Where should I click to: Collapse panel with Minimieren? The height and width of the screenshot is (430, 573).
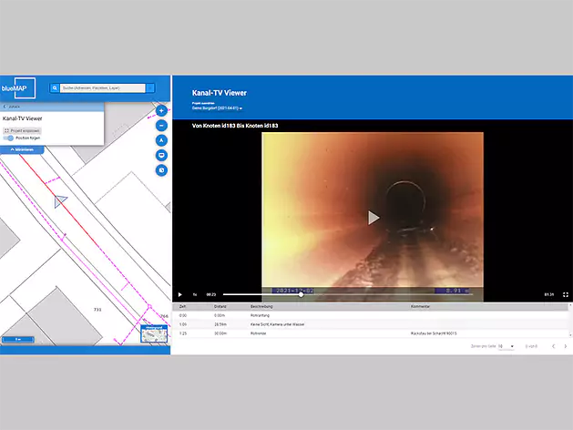click(x=23, y=149)
